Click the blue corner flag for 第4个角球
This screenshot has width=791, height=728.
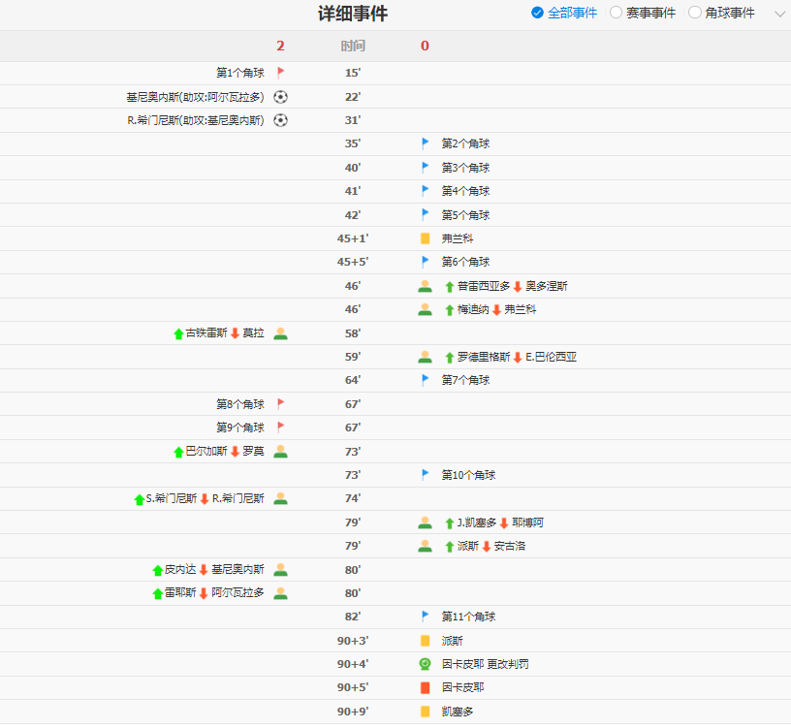pos(425,191)
